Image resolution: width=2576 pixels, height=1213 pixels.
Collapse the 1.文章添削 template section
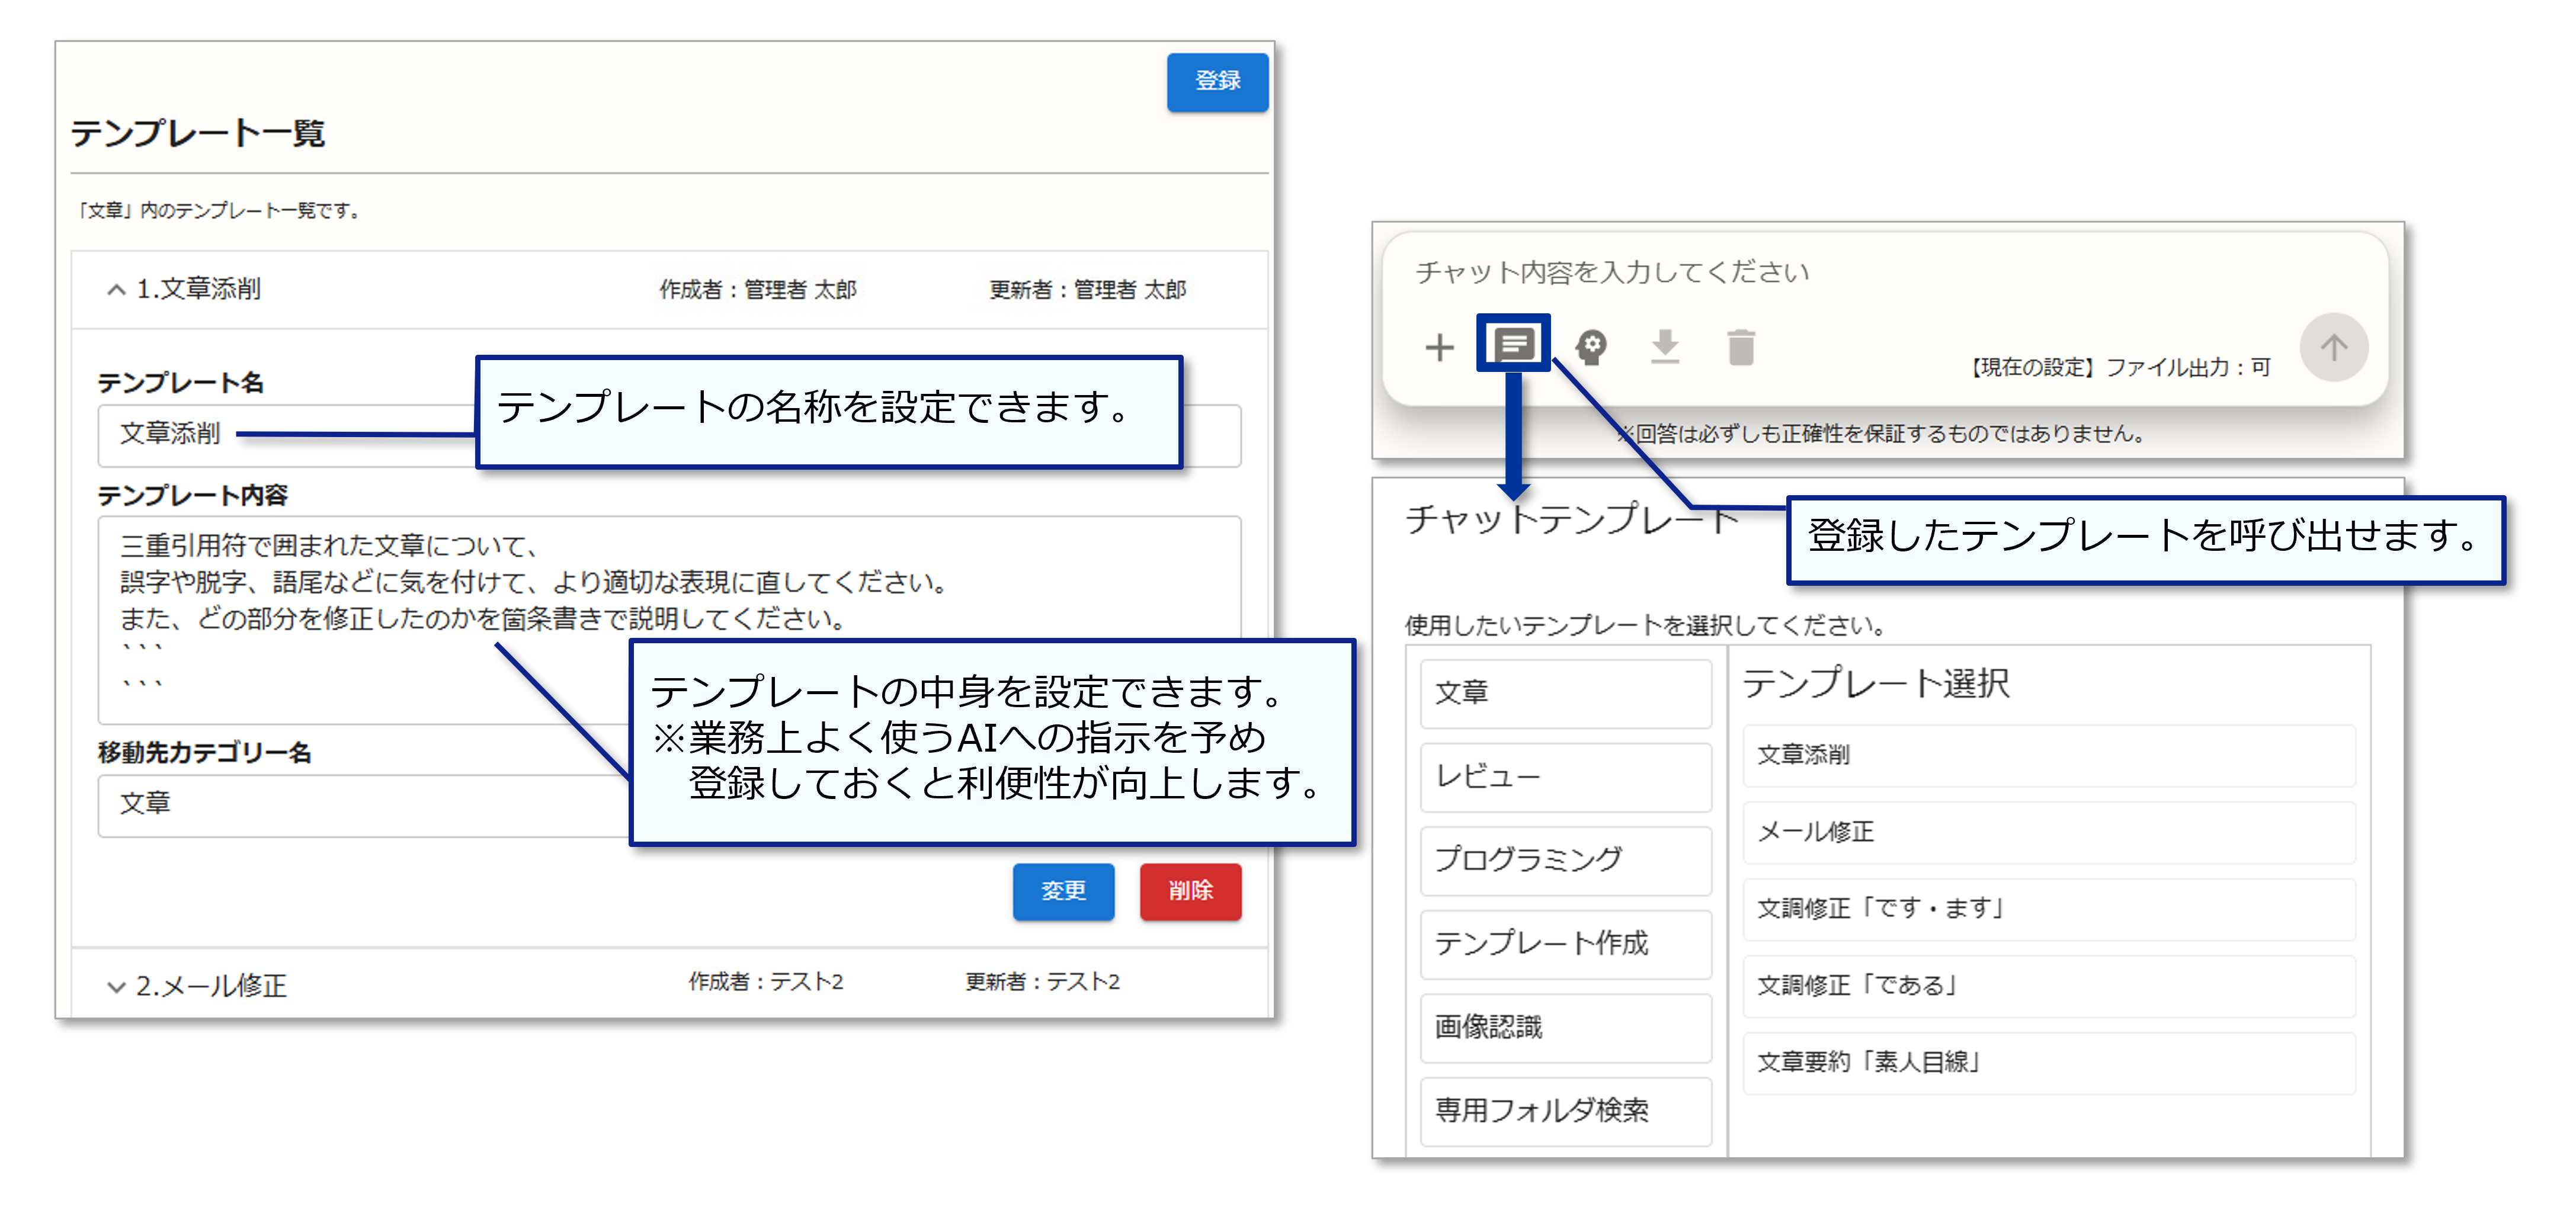click(x=116, y=290)
